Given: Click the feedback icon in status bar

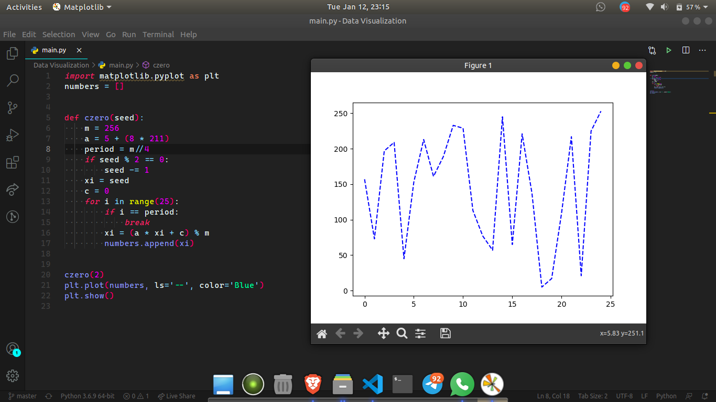Looking at the screenshot, I should point(690,396).
